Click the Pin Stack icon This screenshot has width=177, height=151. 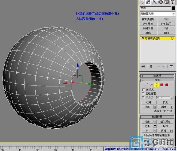click(x=143, y=66)
